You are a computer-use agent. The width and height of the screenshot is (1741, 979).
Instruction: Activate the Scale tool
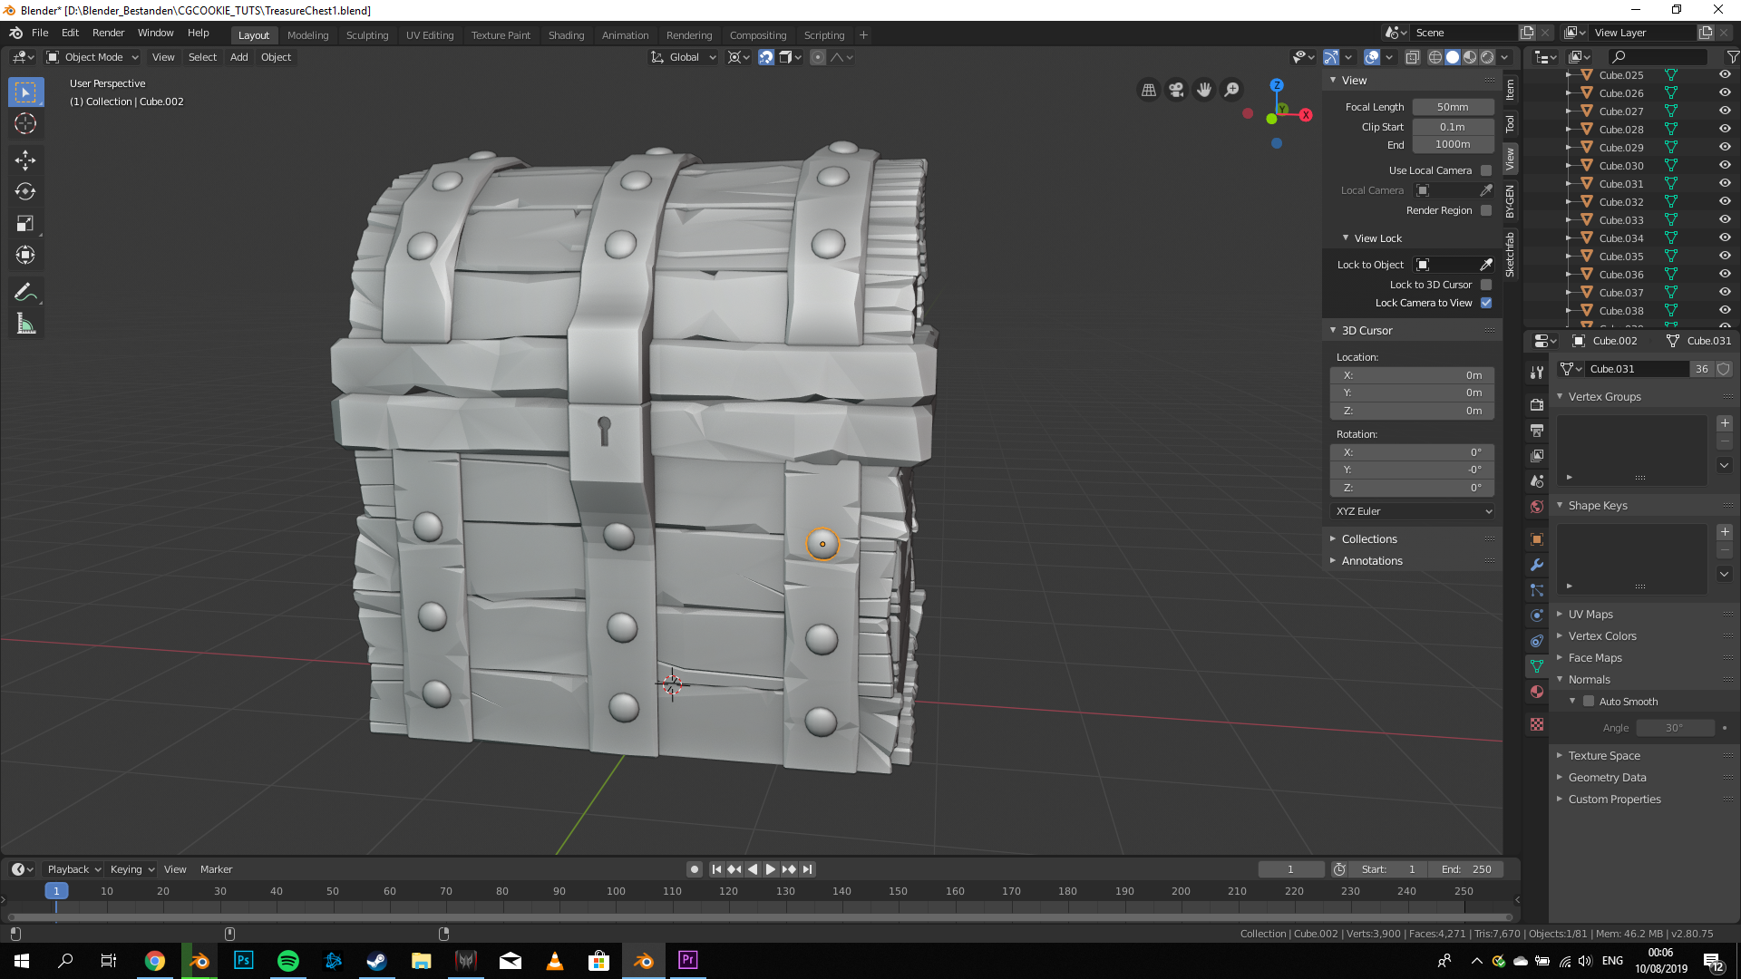tap(25, 224)
